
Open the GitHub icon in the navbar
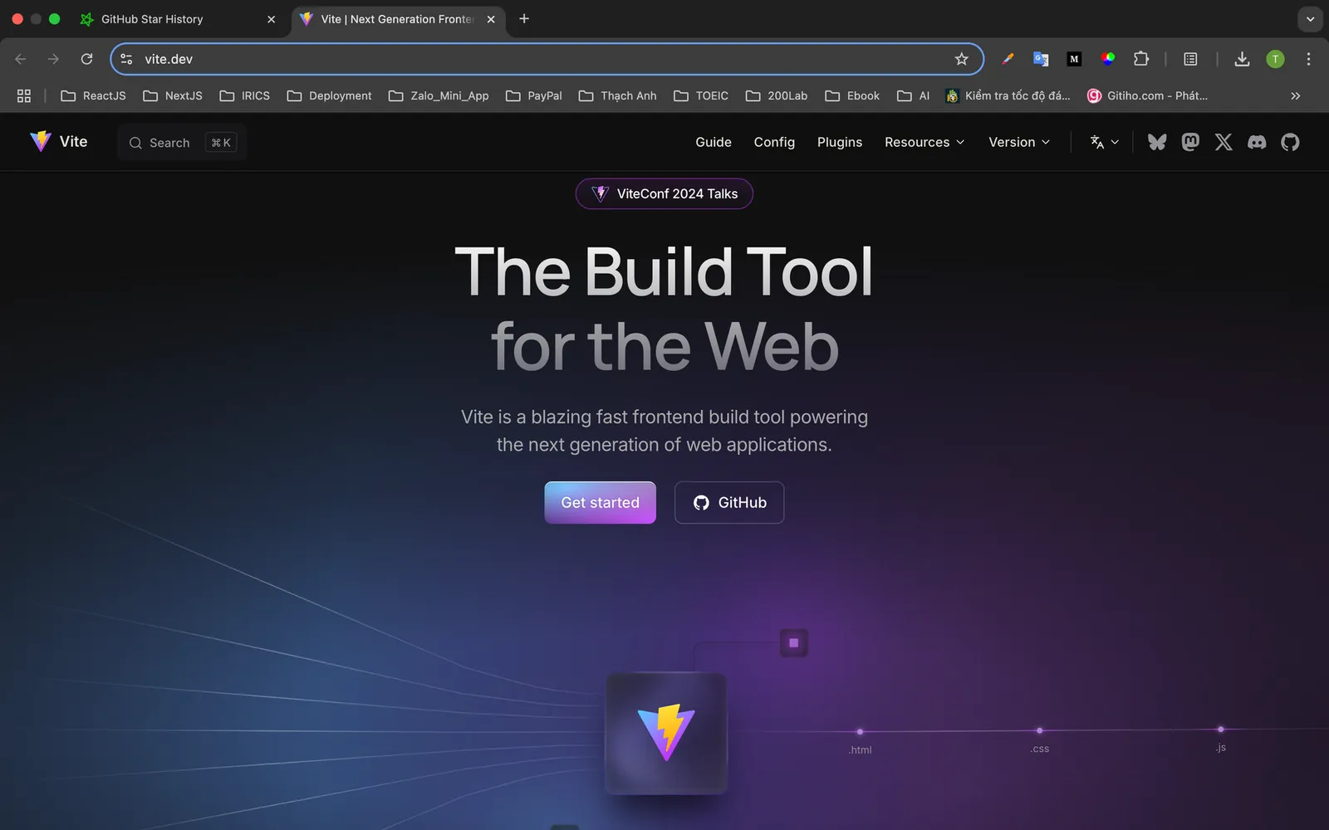pyautogui.click(x=1290, y=142)
